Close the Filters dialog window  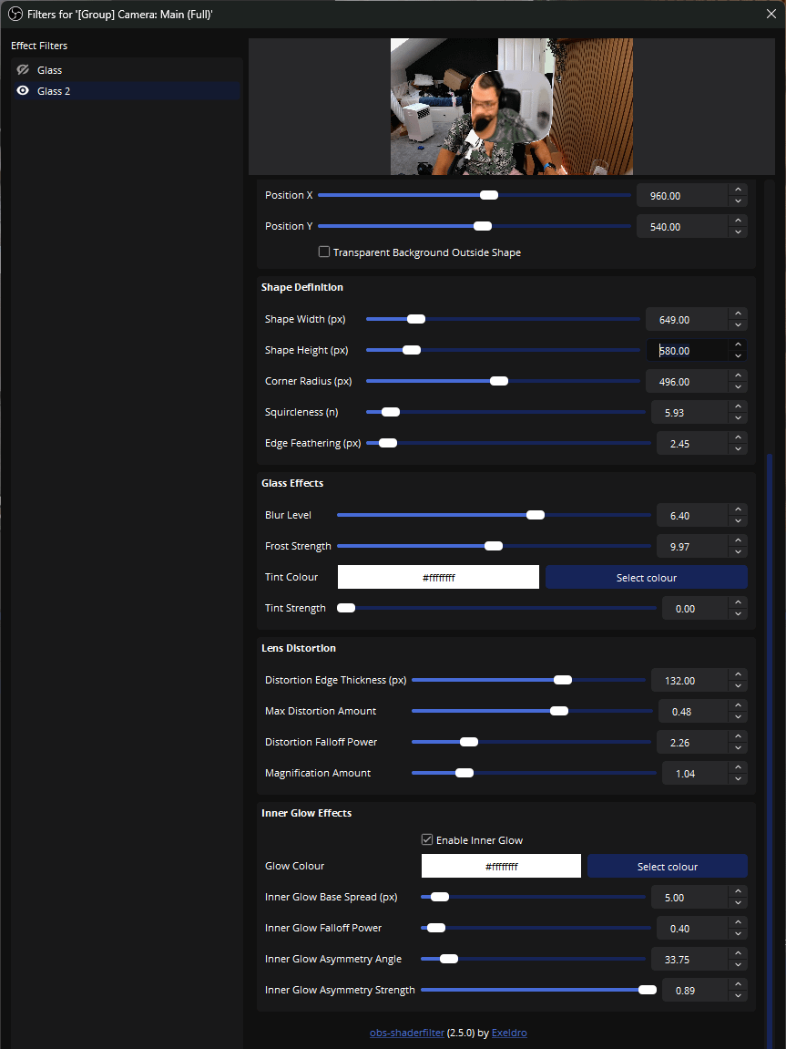(x=771, y=14)
